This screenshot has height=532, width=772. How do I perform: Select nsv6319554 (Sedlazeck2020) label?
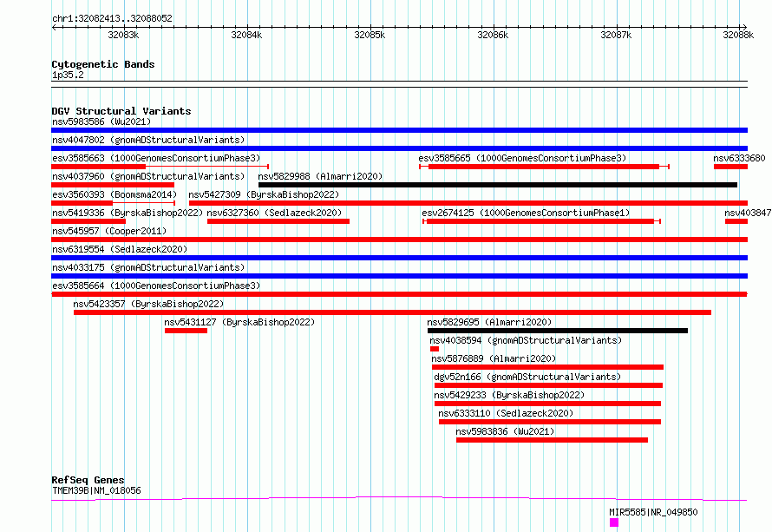pos(120,249)
